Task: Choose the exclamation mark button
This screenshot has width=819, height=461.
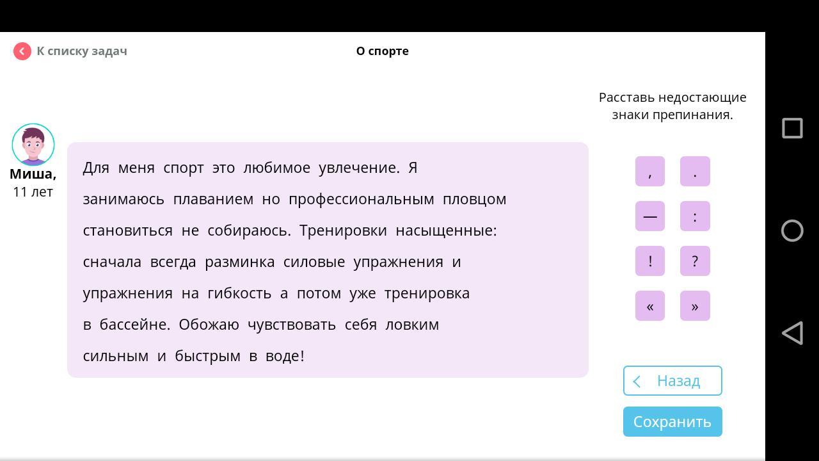Action: [650, 261]
